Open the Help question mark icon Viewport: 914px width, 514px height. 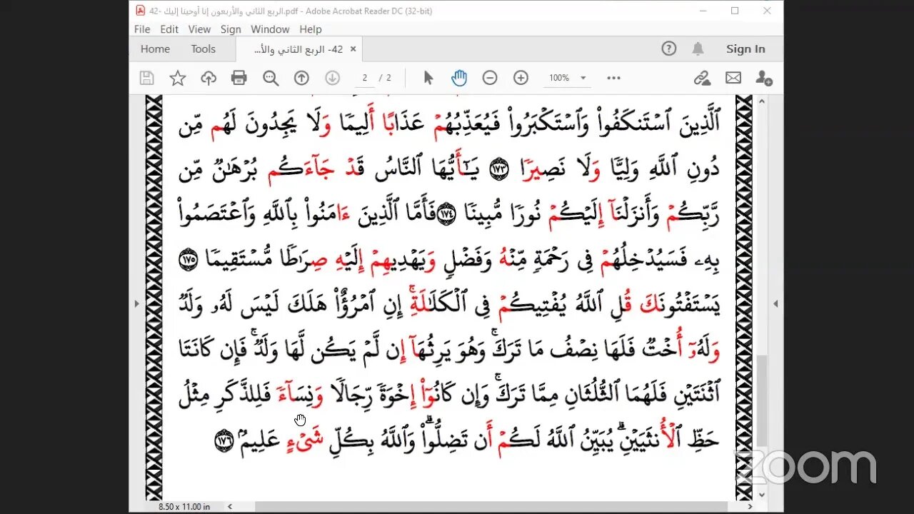click(669, 49)
